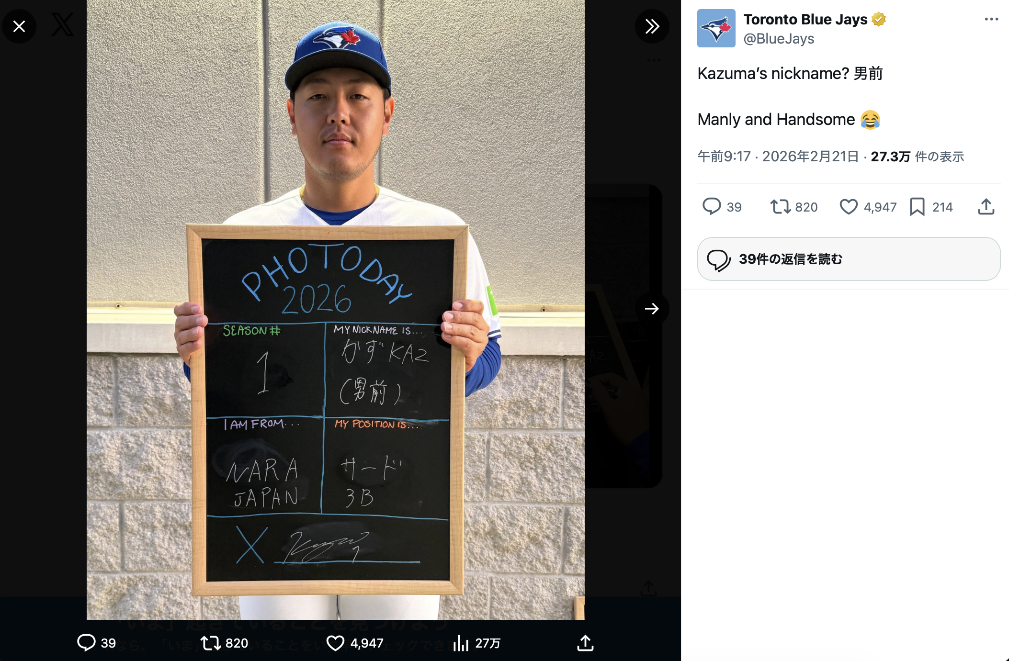
Task: Read the 39 replies button
Action: (849, 259)
